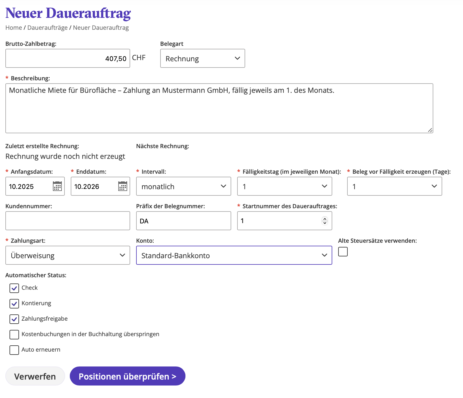This screenshot has width=463, height=398.
Task: Focus the empty Kundennummer field
Action: point(68,221)
